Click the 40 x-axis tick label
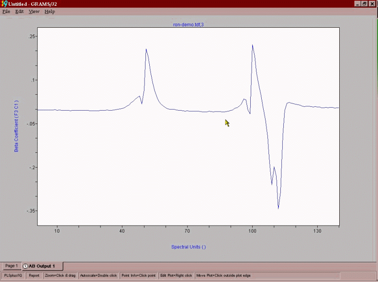Image resolution: width=378 pixels, height=282 pixels. (x=122, y=231)
